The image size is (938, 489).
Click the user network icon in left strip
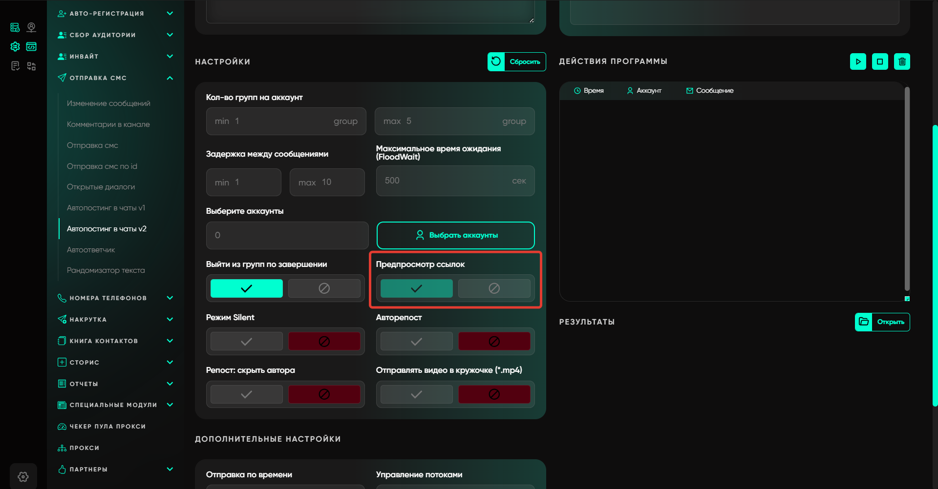31,27
